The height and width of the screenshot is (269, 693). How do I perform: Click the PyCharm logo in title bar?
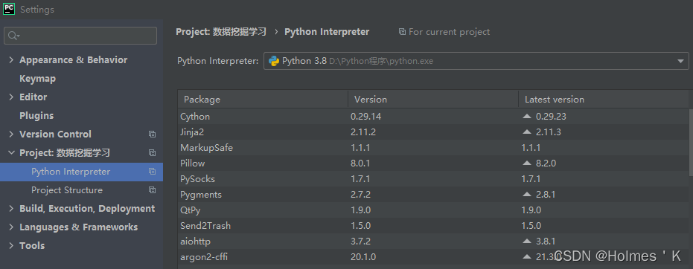click(9, 9)
